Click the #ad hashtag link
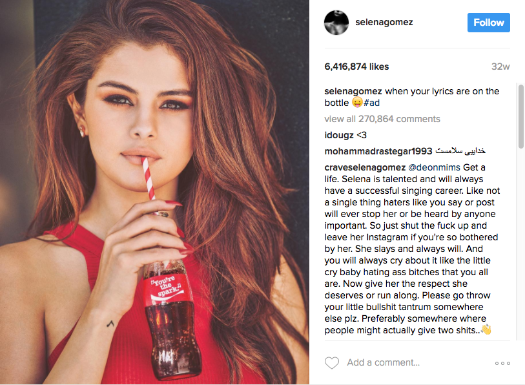 [372, 103]
